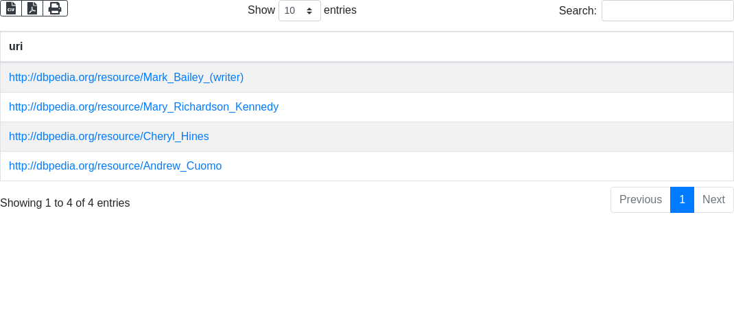Visit the Andrew_Cuomo dbpedia link
Viewport: 734px width, 309px height.
click(115, 166)
